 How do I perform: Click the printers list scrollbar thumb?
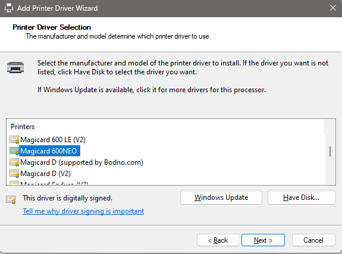pyautogui.click(x=330, y=151)
